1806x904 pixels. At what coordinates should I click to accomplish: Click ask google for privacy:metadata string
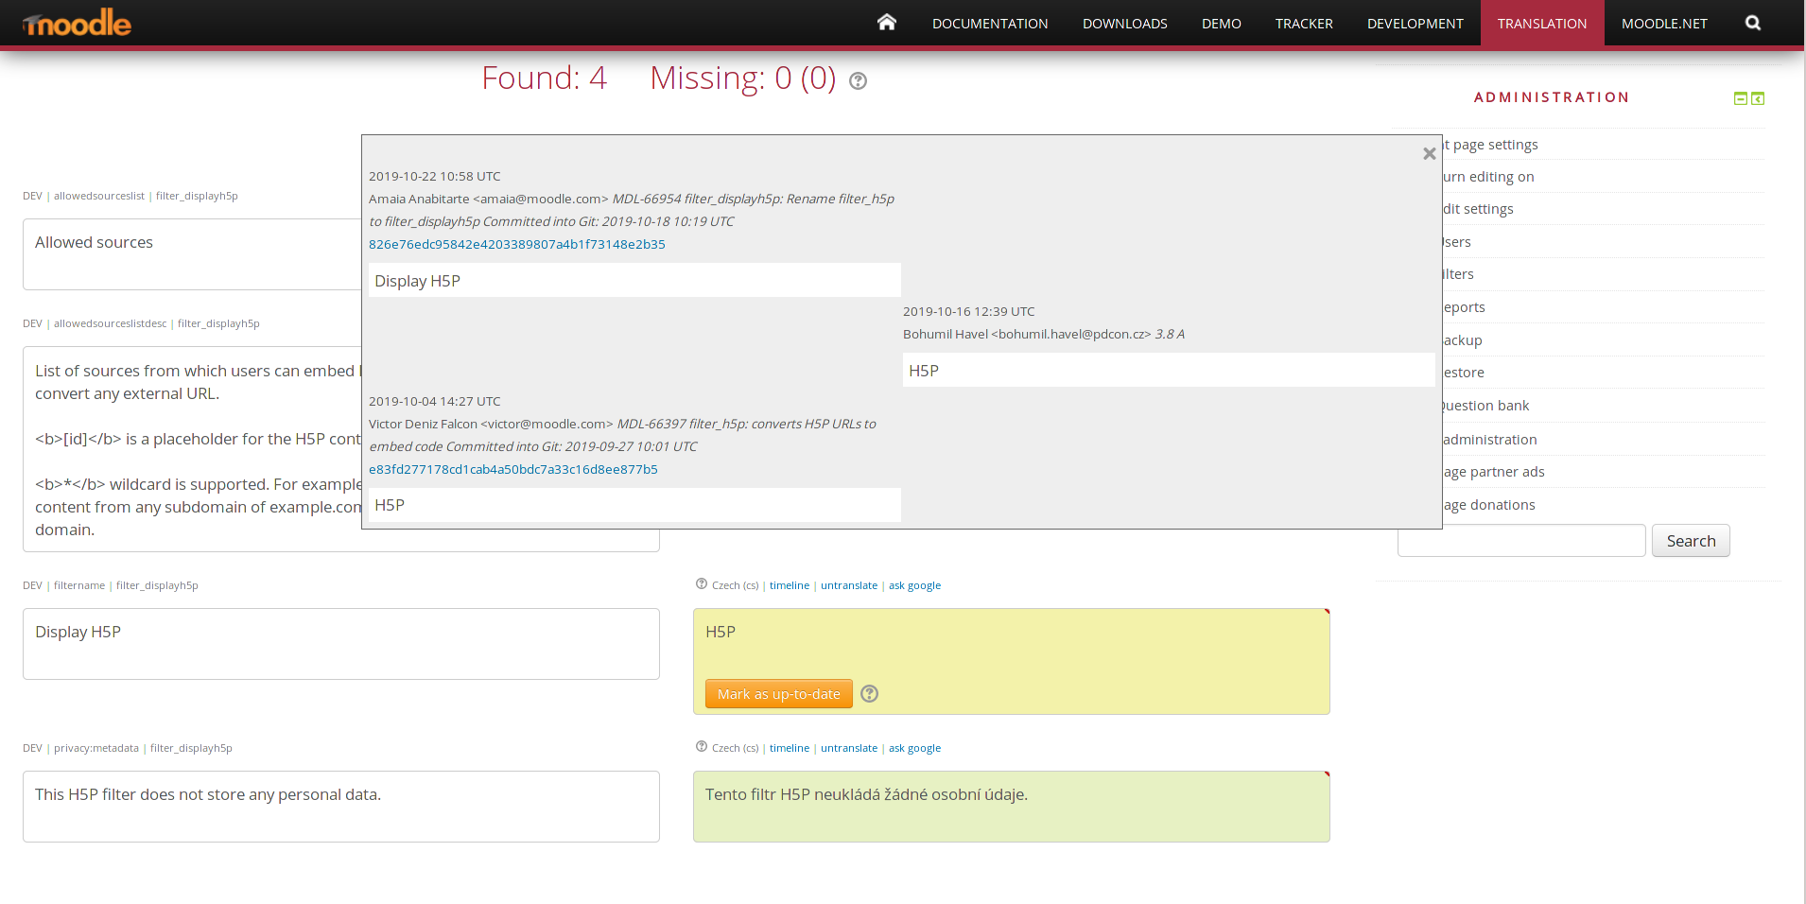914,748
